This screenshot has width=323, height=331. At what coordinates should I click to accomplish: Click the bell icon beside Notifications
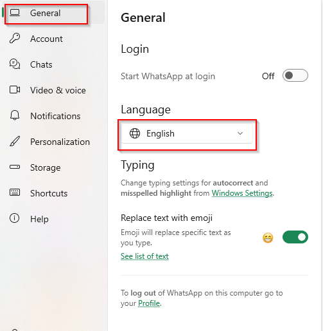click(x=15, y=115)
